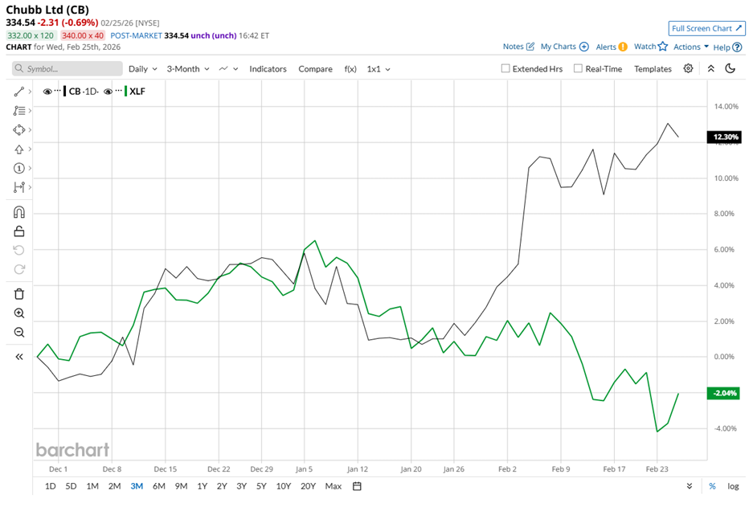The height and width of the screenshot is (507, 753).
Task: Open the Daily frequency dropdown
Action: click(x=143, y=69)
